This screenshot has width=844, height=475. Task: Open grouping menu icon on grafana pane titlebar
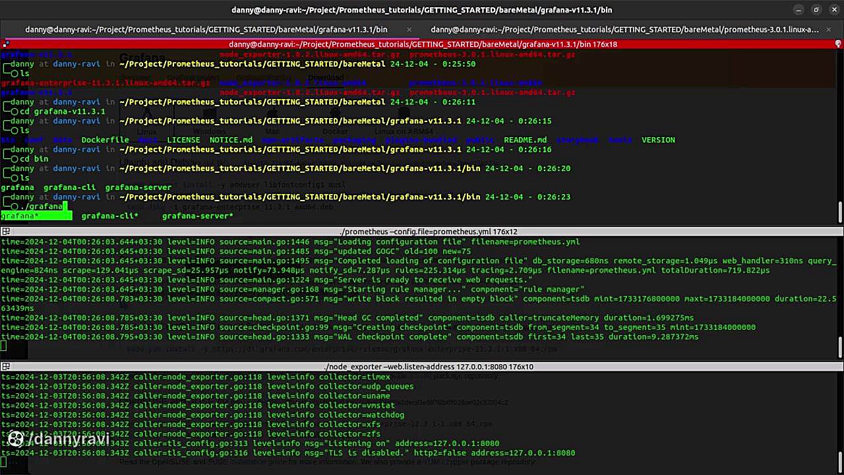click(5, 44)
